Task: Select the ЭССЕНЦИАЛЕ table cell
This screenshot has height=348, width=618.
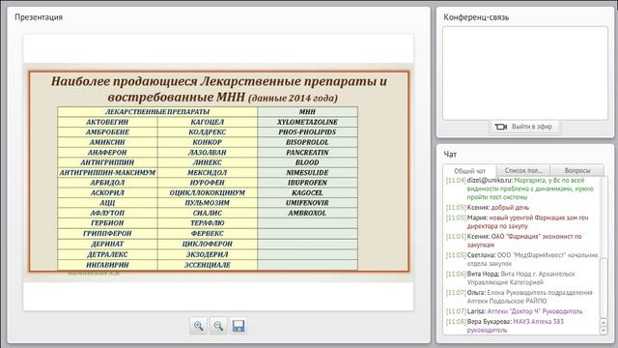Action: point(208,265)
